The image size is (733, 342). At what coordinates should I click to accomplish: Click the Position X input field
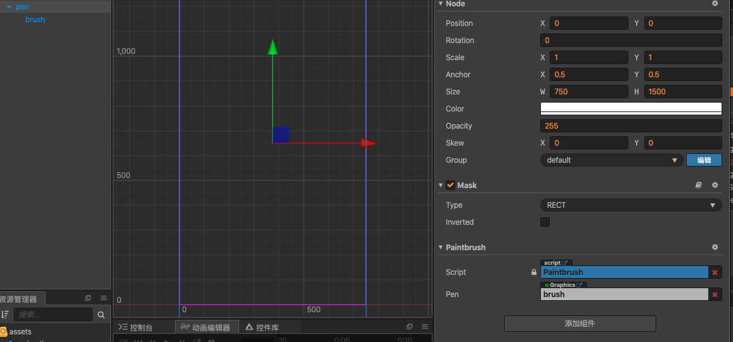589,23
